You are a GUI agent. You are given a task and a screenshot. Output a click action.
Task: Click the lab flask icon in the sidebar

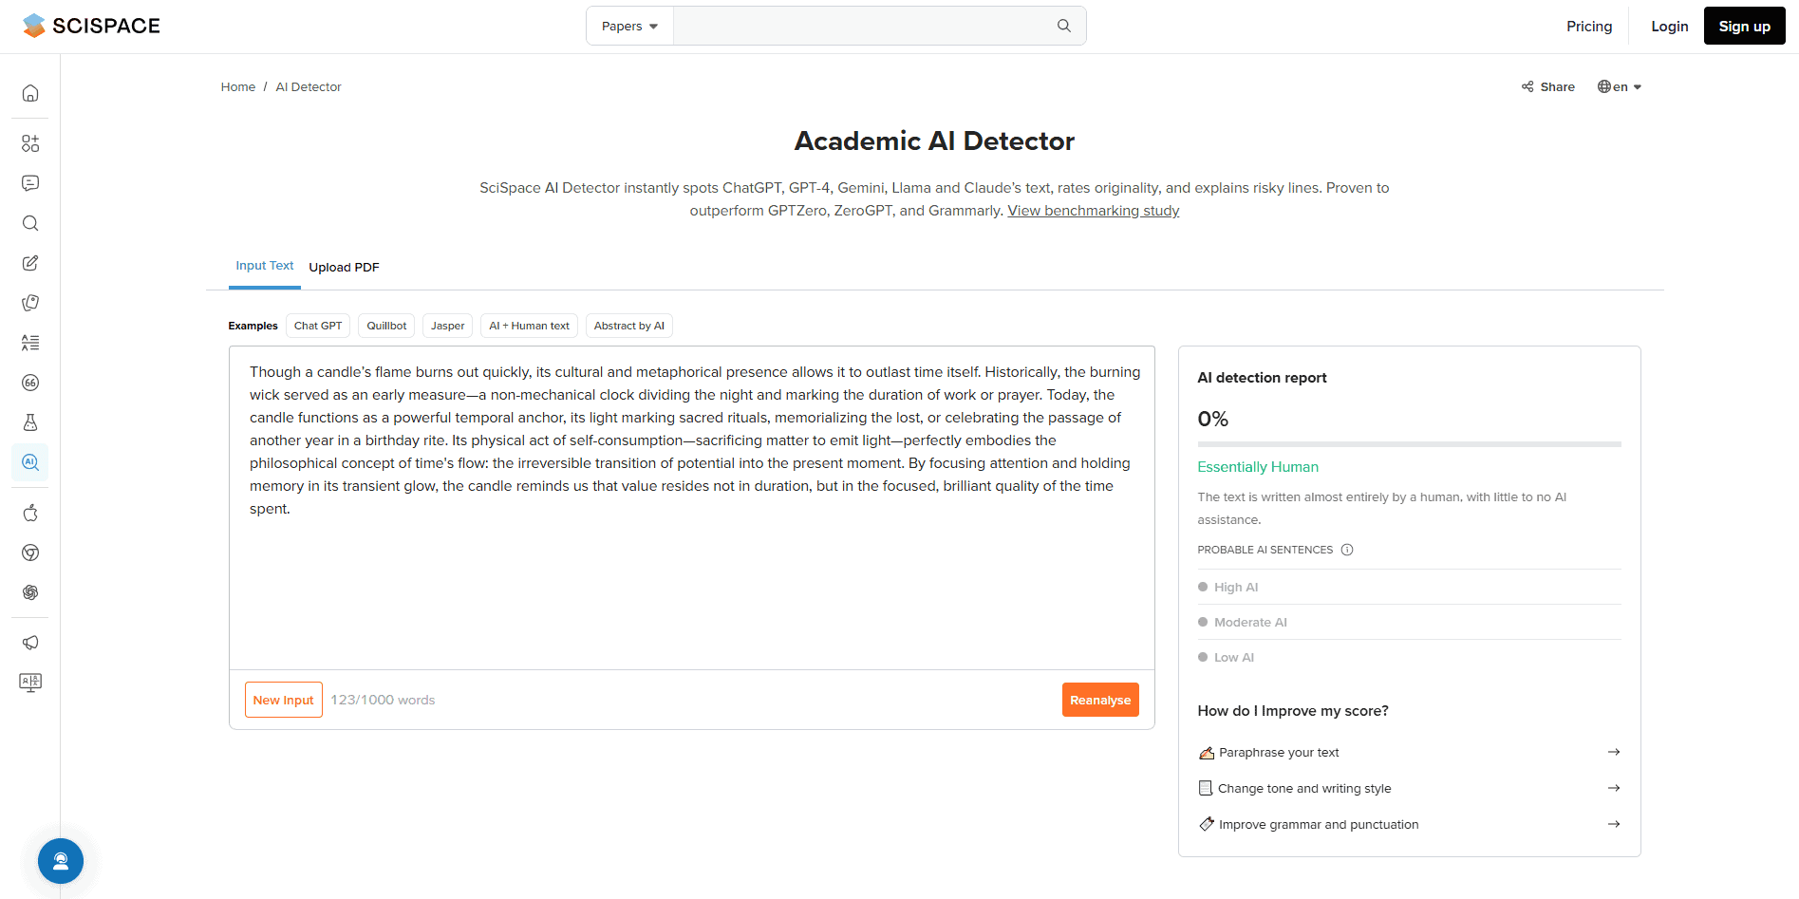(x=30, y=422)
